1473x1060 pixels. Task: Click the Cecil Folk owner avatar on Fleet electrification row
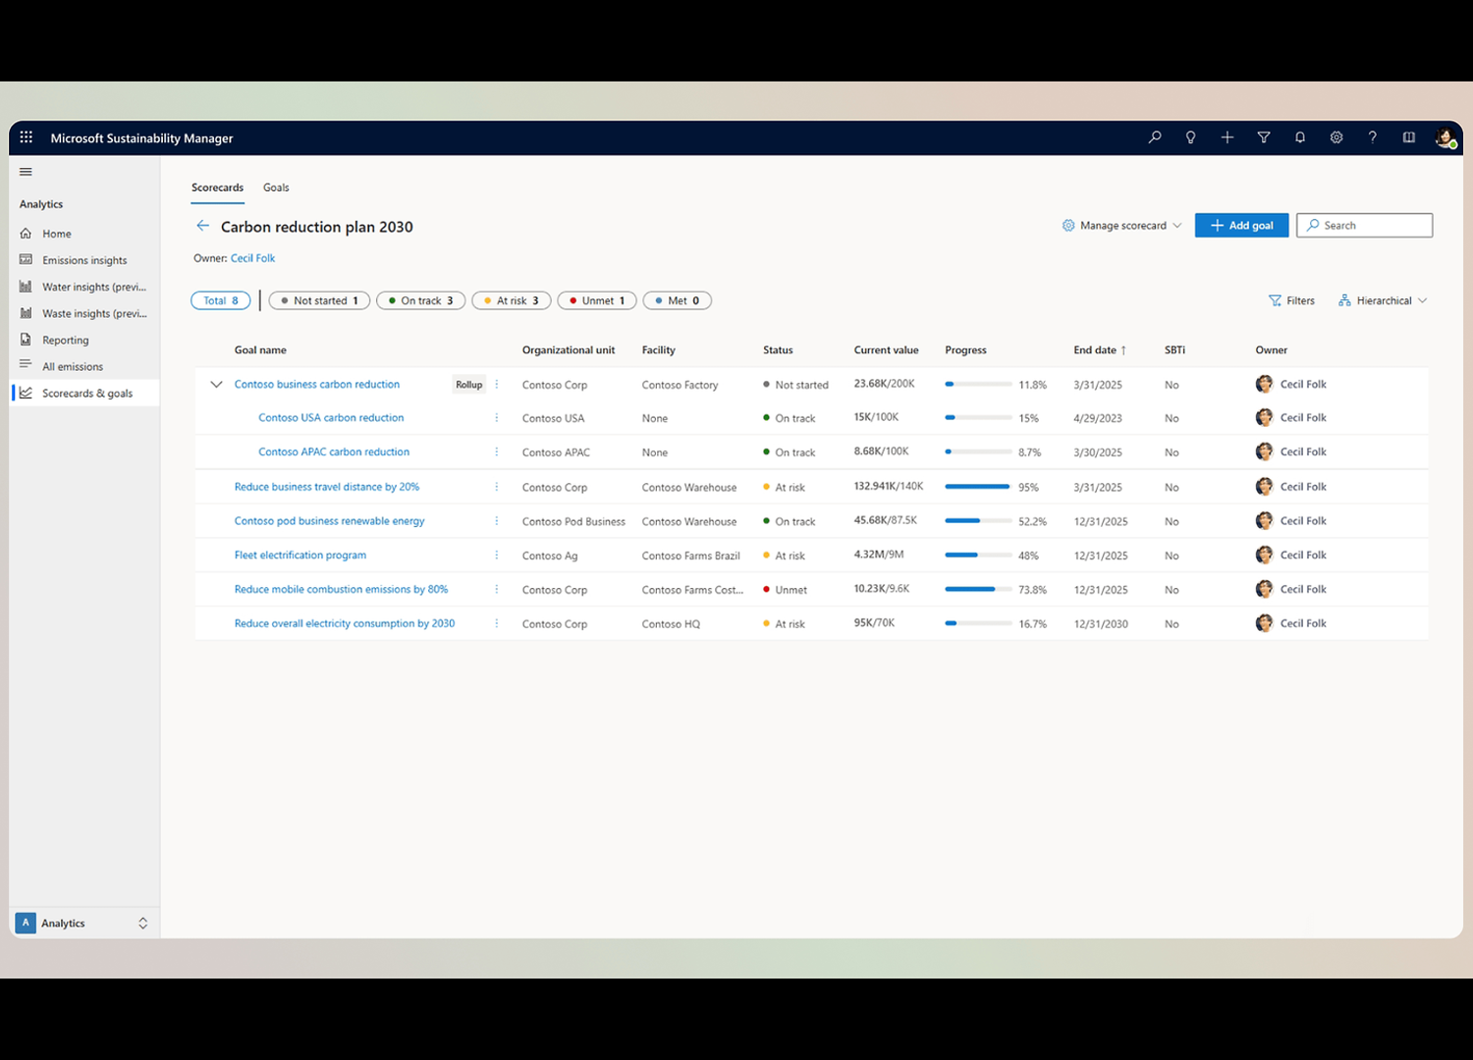click(1264, 556)
